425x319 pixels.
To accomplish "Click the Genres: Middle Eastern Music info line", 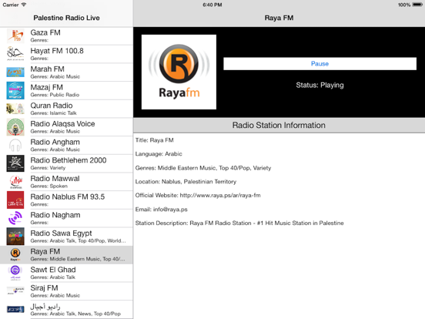I will click(x=203, y=168).
